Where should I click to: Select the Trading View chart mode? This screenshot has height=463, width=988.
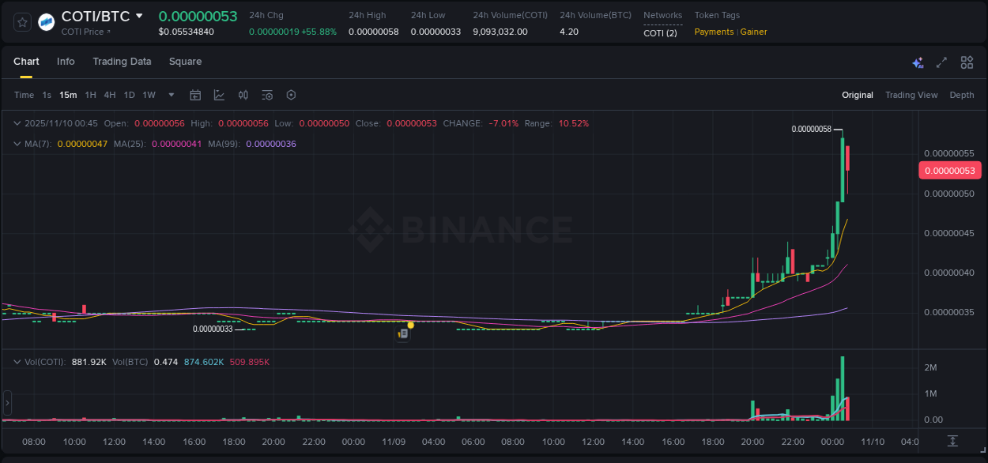(x=911, y=95)
